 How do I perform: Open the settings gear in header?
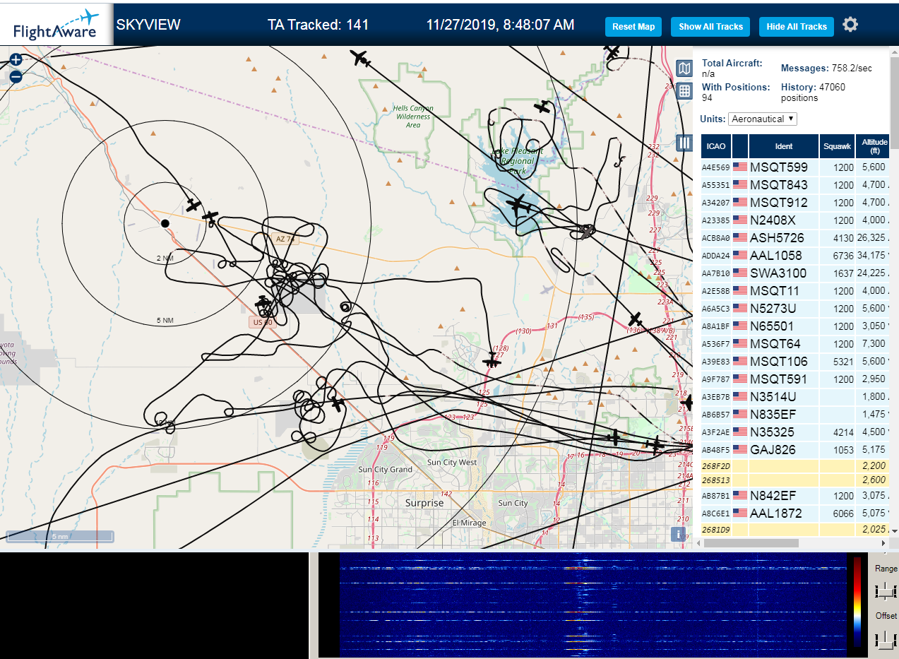[850, 25]
